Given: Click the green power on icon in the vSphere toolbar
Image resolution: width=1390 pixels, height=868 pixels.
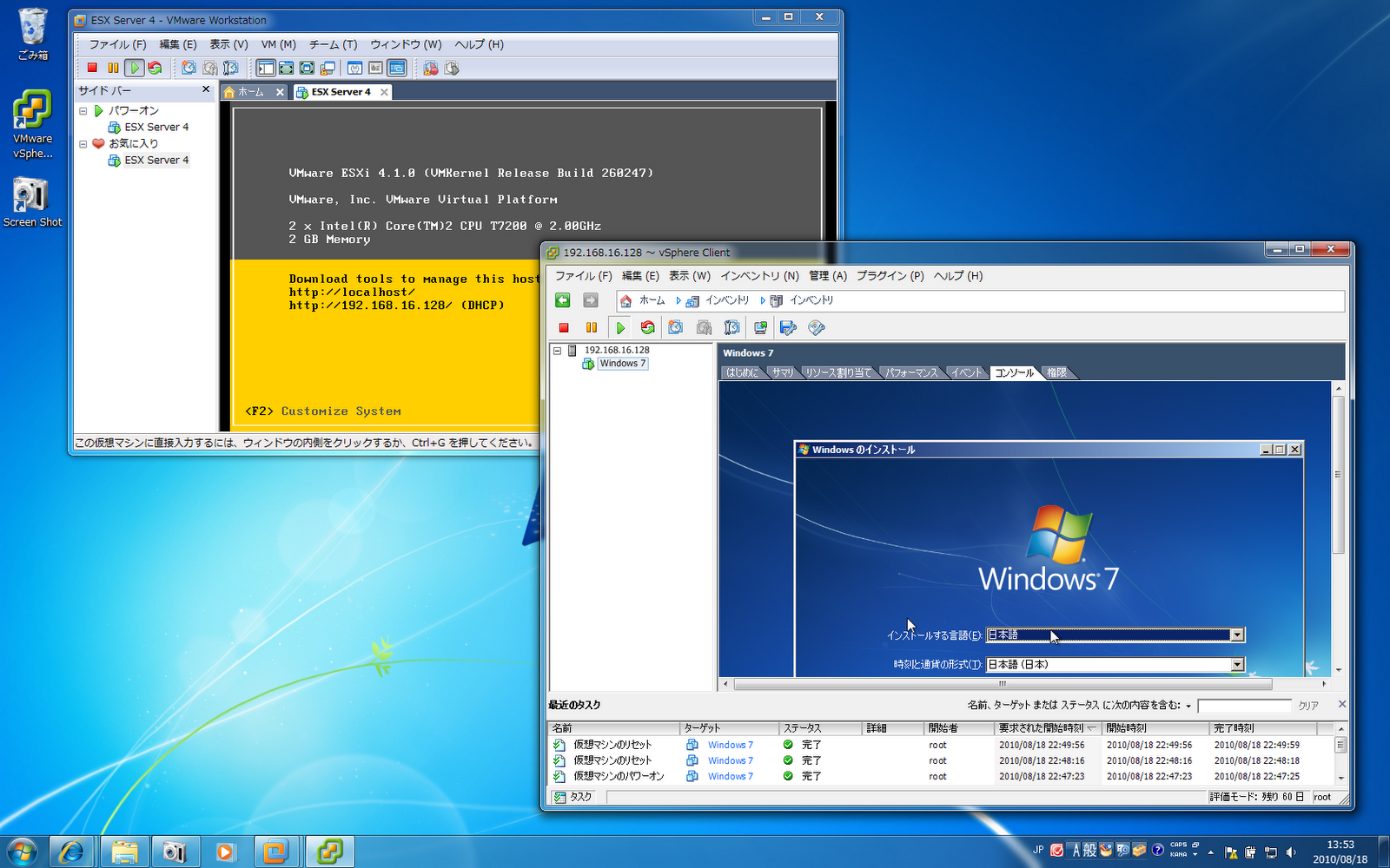Looking at the screenshot, I should tap(620, 327).
